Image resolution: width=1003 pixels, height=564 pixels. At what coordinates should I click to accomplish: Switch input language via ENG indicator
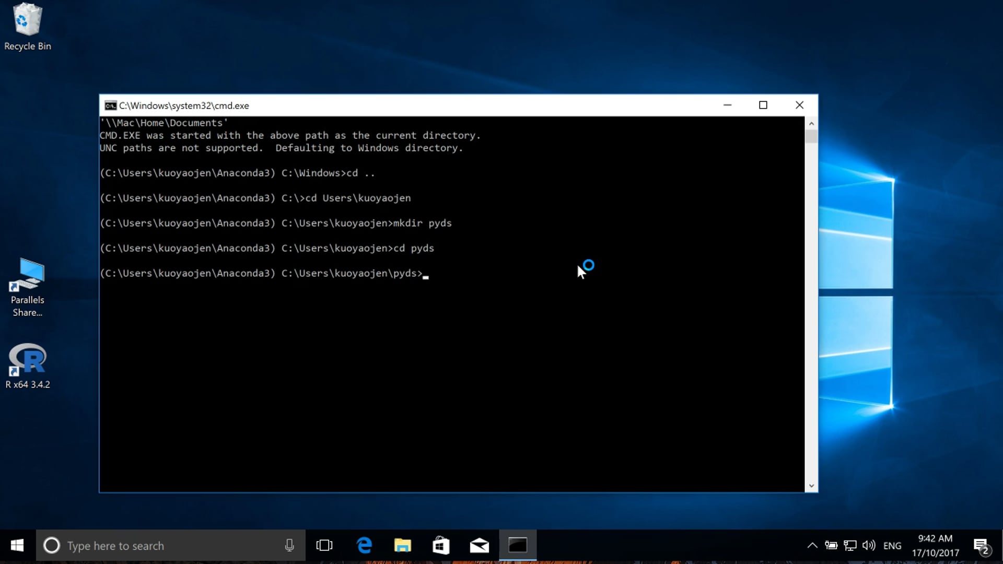click(x=892, y=546)
